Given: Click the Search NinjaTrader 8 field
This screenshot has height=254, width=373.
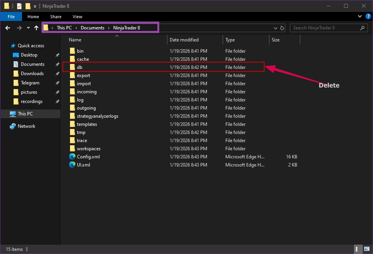Looking at the screenshot, I should (325, 28).
